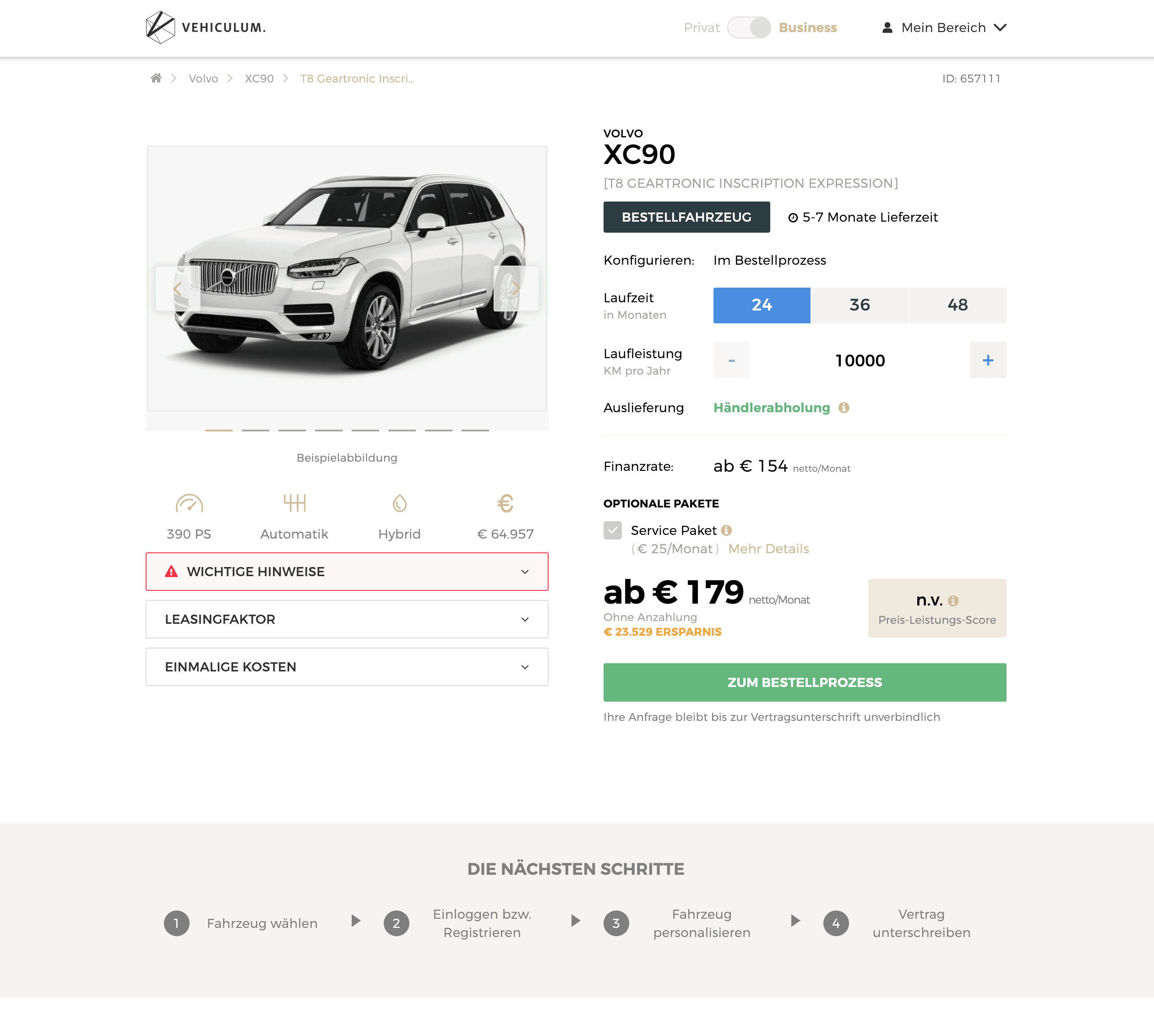Open Händlerabholung info icon
The height and width of the screenshot is (1025, 1154).
point(844,407)
